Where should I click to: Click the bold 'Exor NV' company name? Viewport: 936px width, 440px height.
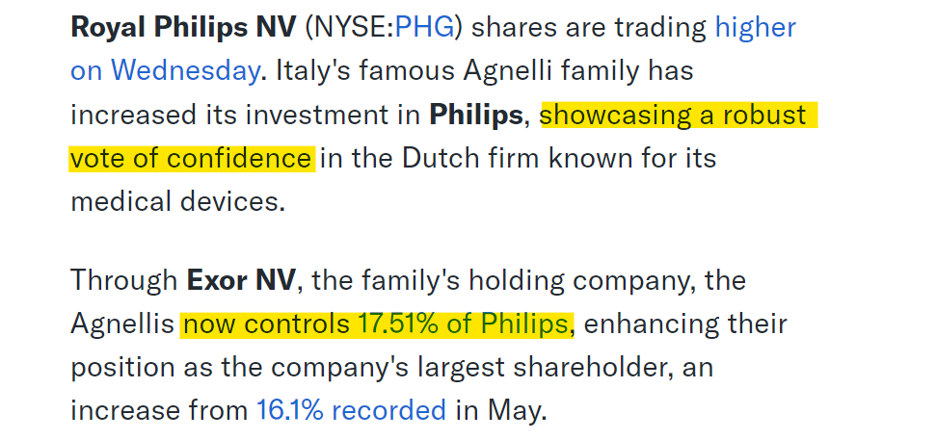click(241, 280)
